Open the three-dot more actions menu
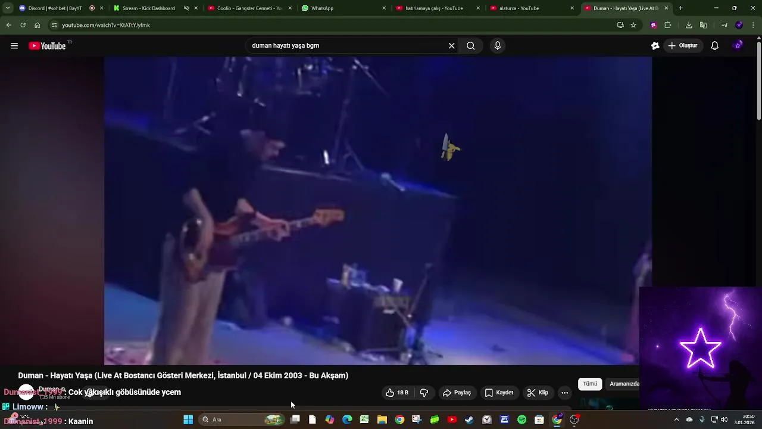Image resolution: width=762 pixels, height=429 pixels. (x=564, y=393)
